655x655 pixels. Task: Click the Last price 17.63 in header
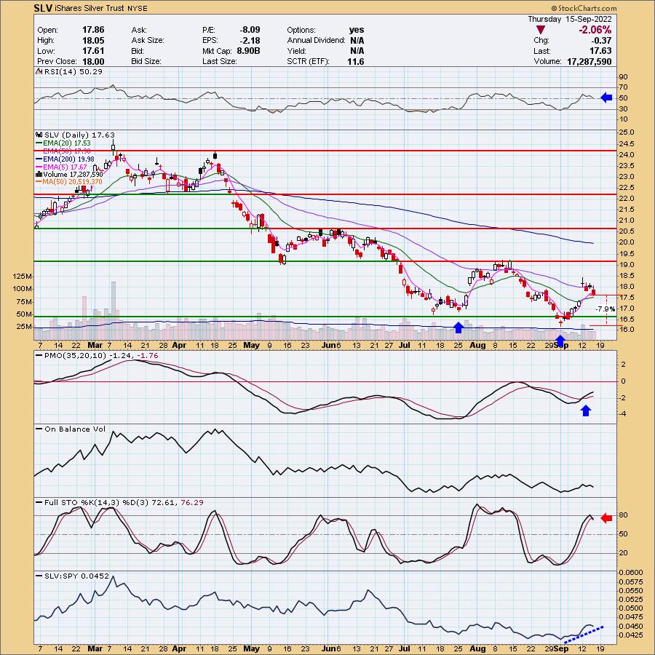600,51
